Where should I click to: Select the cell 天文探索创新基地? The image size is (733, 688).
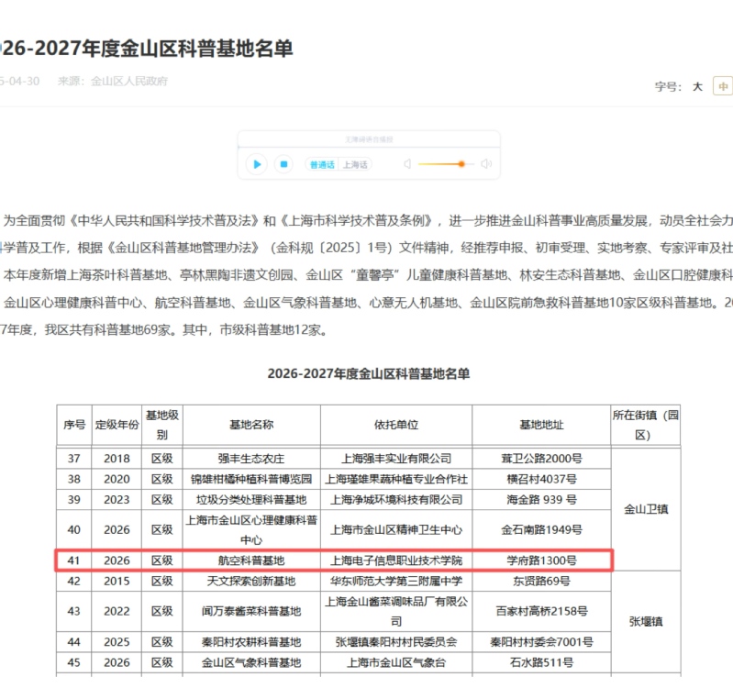(251, 581)
